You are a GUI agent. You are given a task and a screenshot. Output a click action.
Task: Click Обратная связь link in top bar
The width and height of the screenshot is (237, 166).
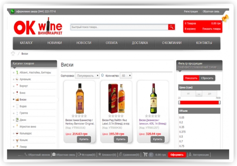tap(211, 11)
